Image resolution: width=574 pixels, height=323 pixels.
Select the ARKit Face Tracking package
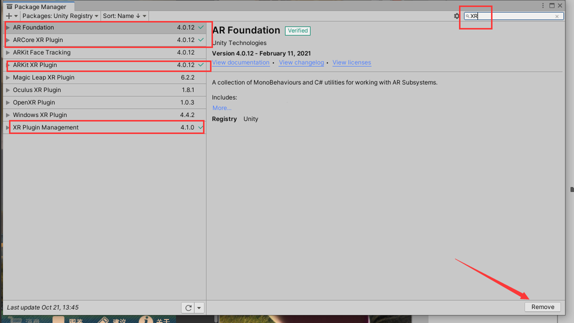(x=104, y=52)
